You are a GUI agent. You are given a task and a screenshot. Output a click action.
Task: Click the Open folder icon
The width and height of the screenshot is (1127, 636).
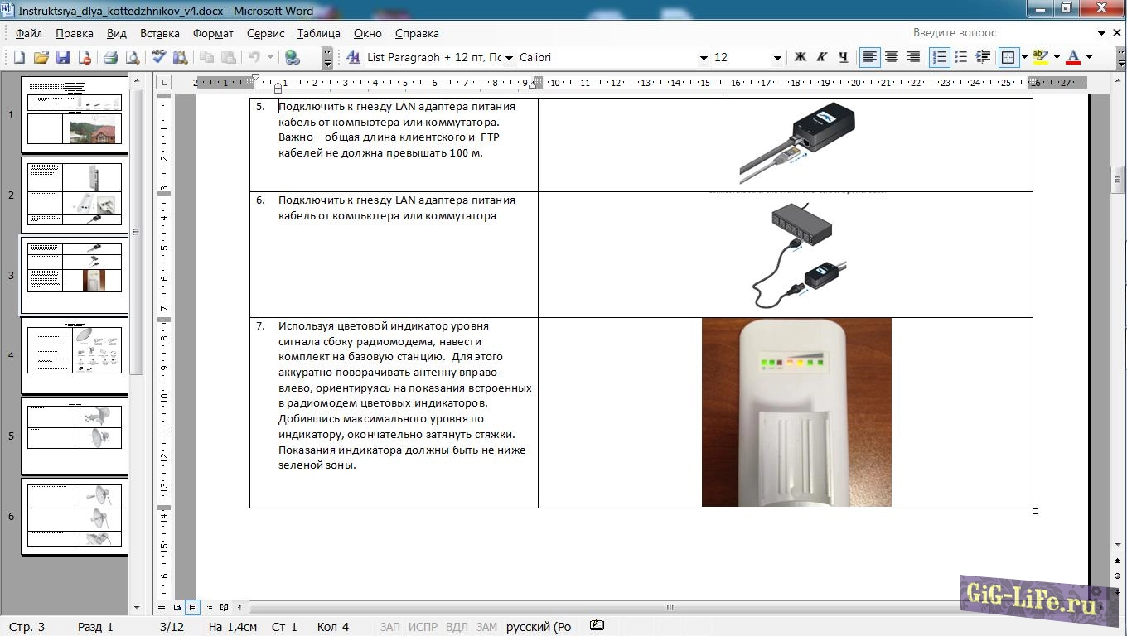41,57
